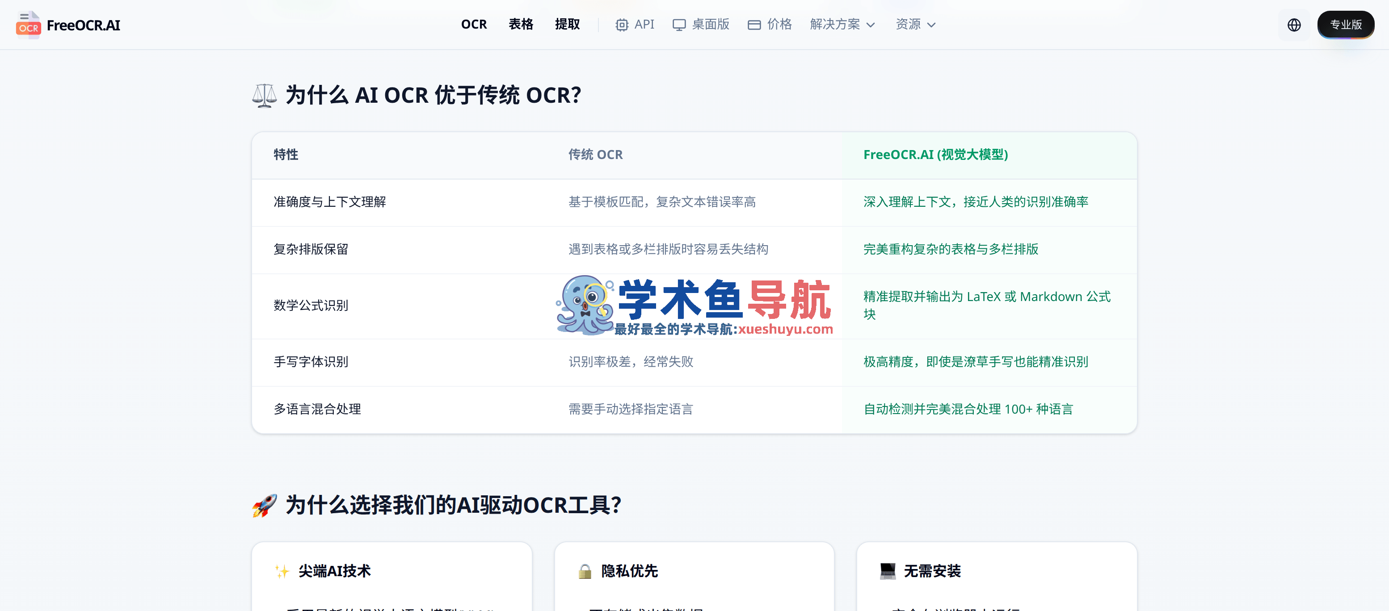Click cell 极高精度，即使是潦草手写也能精准识别
Viewport: 1389px width, 611px height.
coord(976,361)
